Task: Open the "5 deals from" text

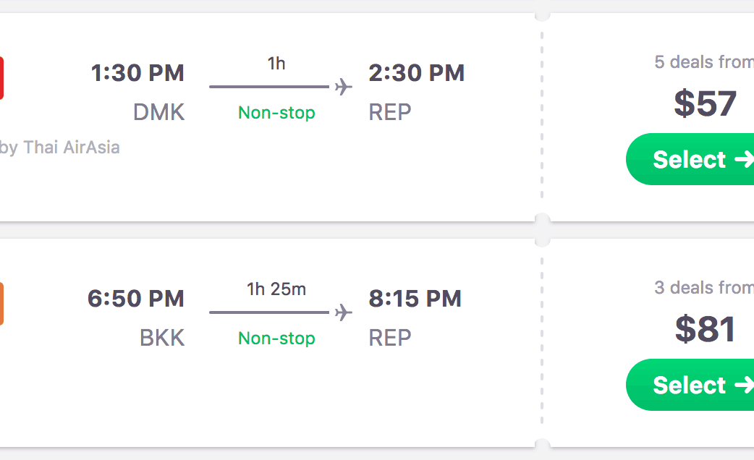Action: pyautogui.click(x=703, y=62)
